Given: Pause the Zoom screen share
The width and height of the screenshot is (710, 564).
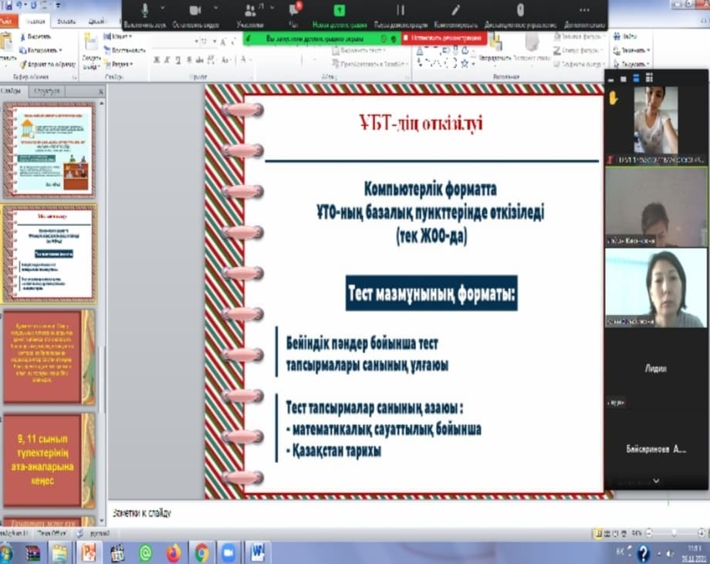Looking at the screenshot, I should [401, 15].
